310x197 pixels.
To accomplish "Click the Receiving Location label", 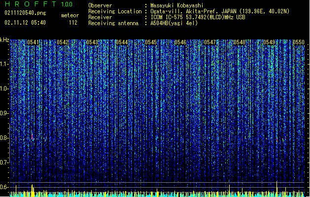I will coord(115,11).
